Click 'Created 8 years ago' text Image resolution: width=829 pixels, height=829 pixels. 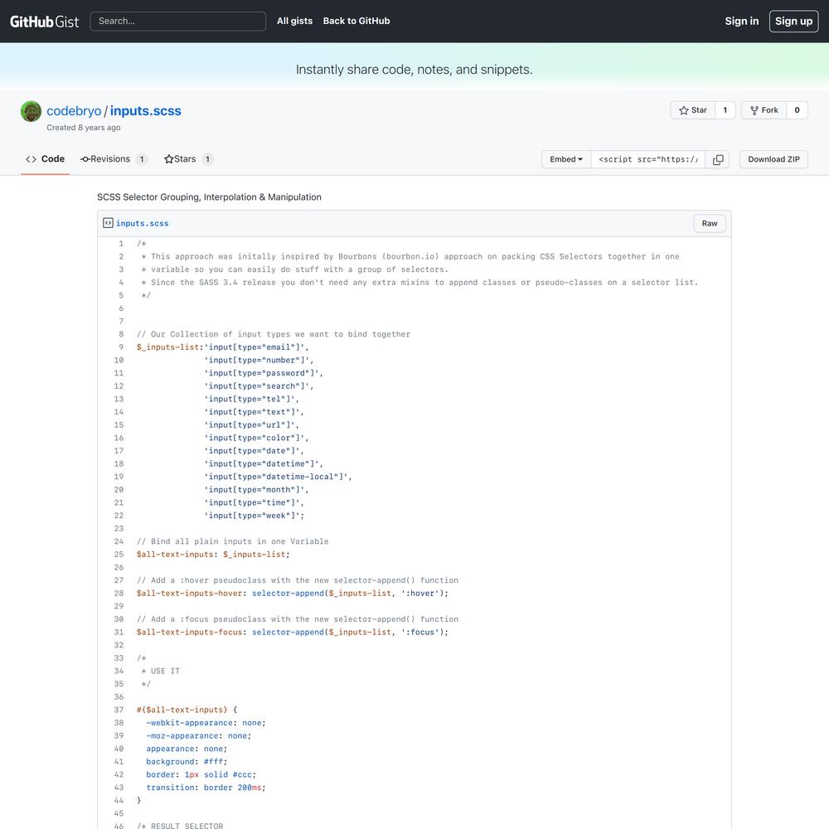click(84, 128)
